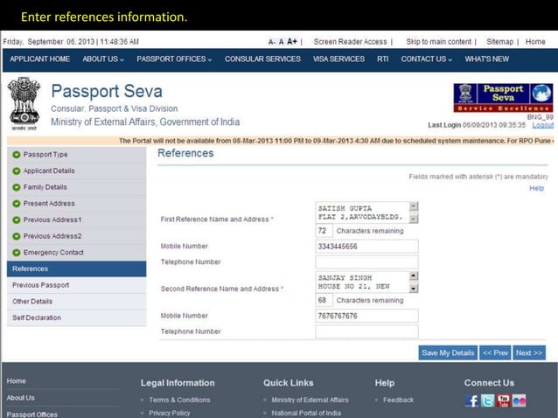Open the YouTube icon under Connect Us

503,401
